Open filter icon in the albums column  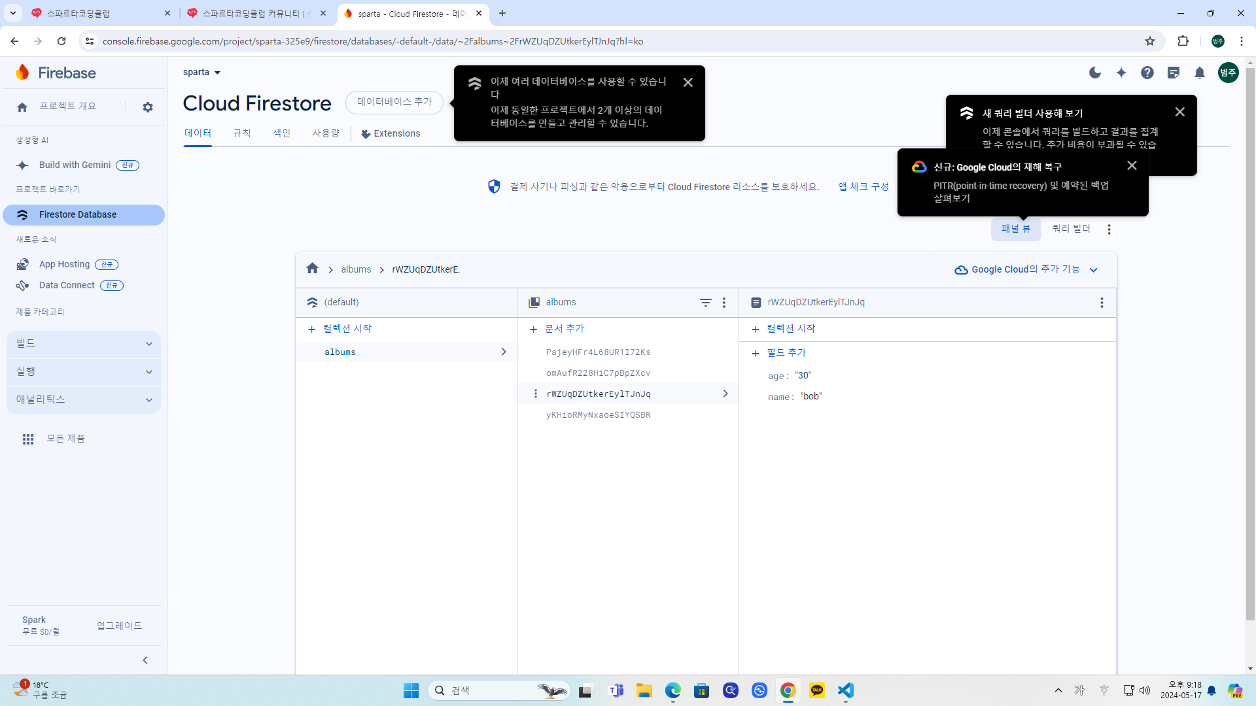[x=706, y=303]
